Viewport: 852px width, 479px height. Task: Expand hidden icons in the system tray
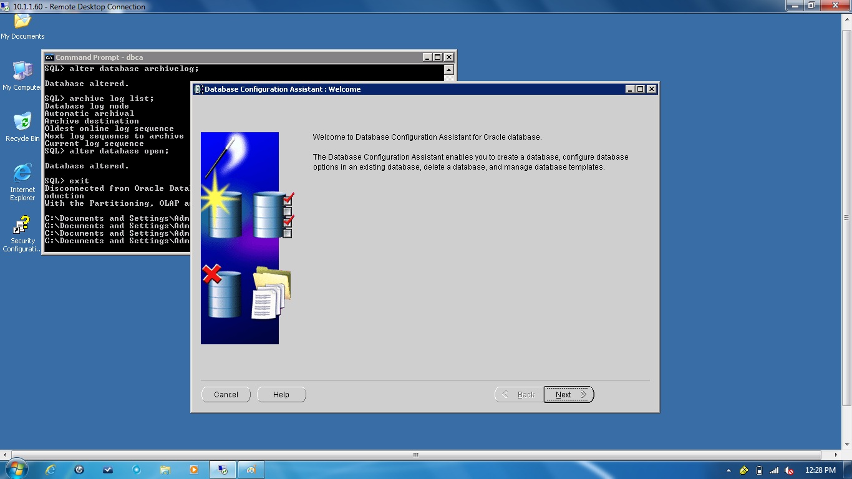(x=729, y=470)
